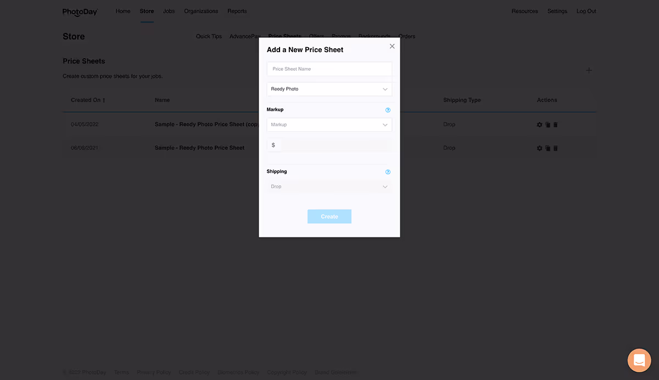The width and height of the screenshot is (659, 380).
Task: Click the Price Sheet Name input field
Action: [x=329, y=69]
